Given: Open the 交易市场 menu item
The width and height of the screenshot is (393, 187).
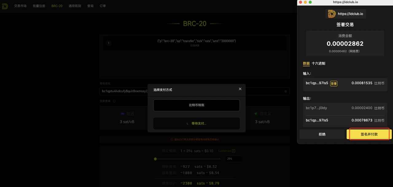Looking at the screenshot, I should click(x=20, y=6).
